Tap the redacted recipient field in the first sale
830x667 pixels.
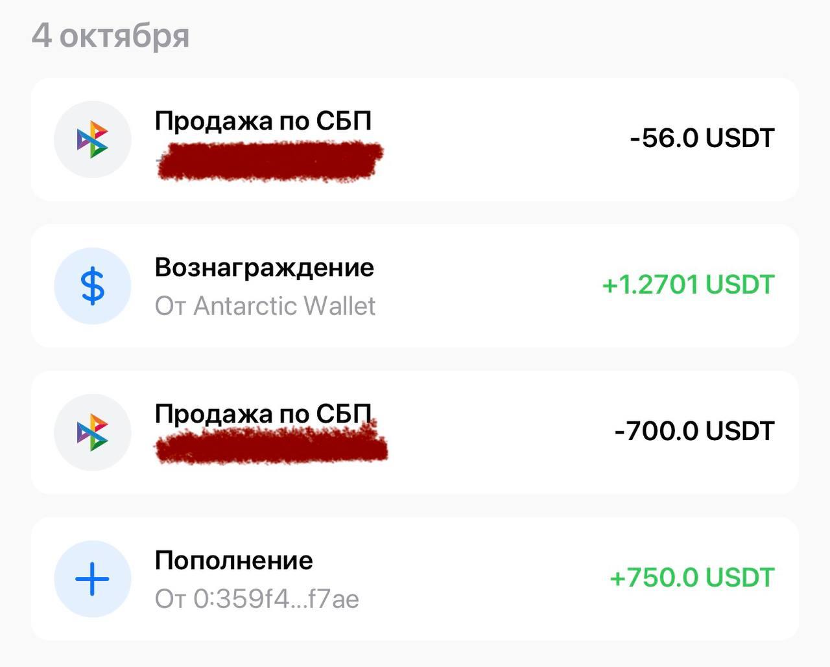[269, 161]
